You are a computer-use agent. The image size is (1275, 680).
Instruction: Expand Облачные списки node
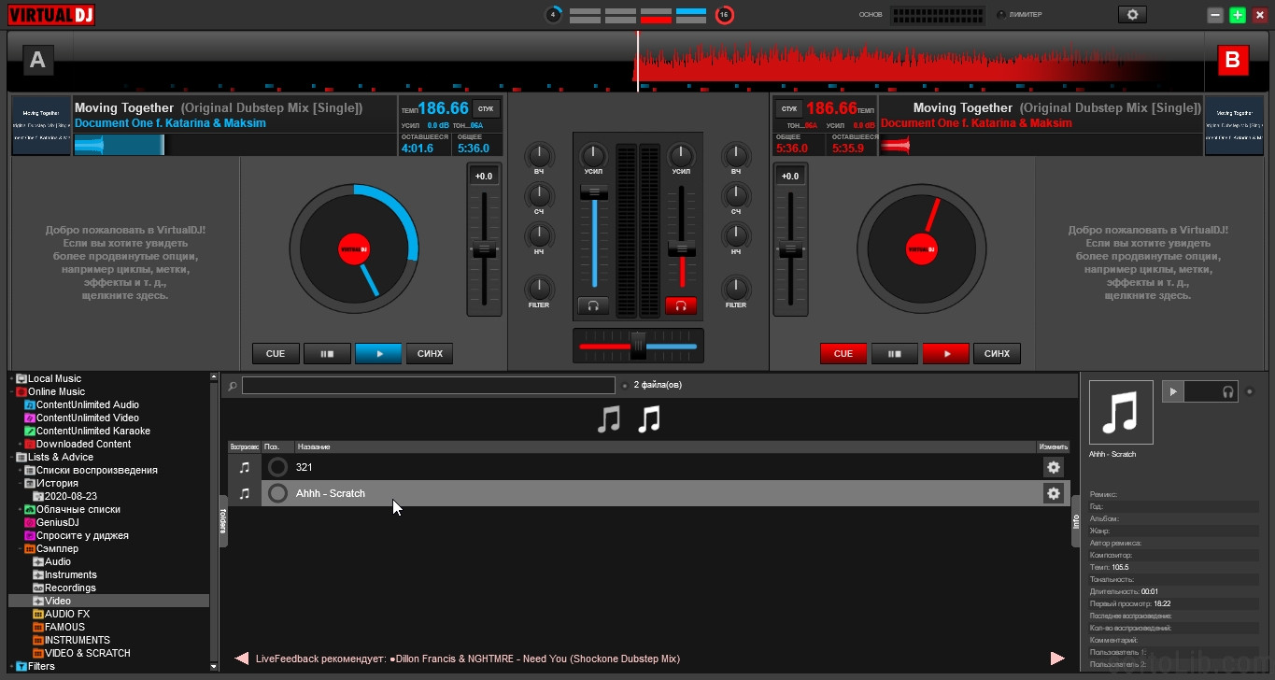coord(20,509)
